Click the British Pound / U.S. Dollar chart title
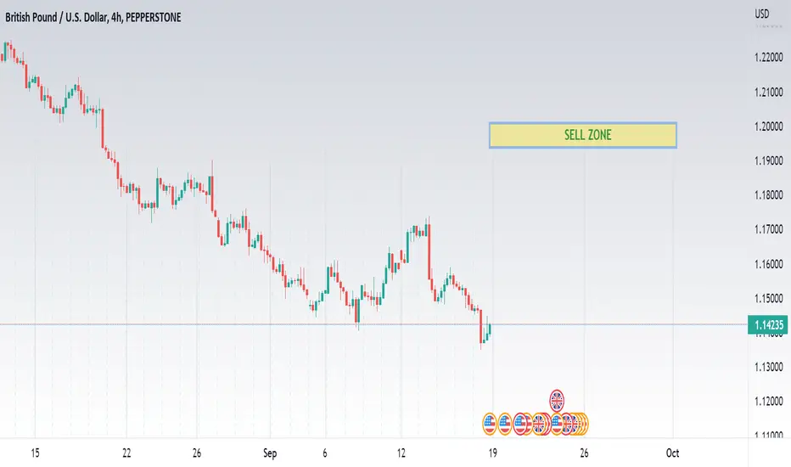The width and height of the screenshot is (791, 467). point(93,17)
